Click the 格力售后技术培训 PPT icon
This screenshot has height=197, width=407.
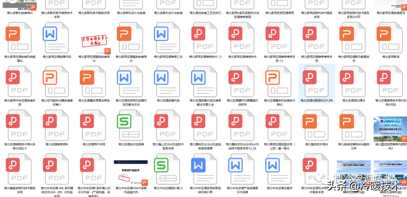(315, 125)
